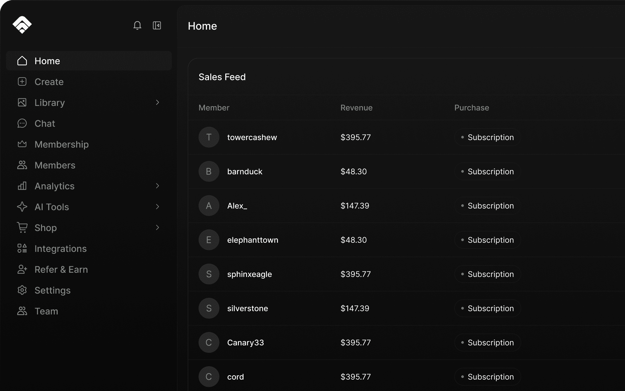This screenshot has width=625, height=391.
Task: Collapse sidebar with the panel icon
Action: coord(157,25)
